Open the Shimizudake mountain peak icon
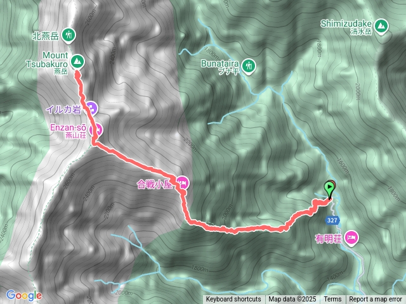Image resolution: width=406 pixels, height=304 pixels. pos(381,26)
